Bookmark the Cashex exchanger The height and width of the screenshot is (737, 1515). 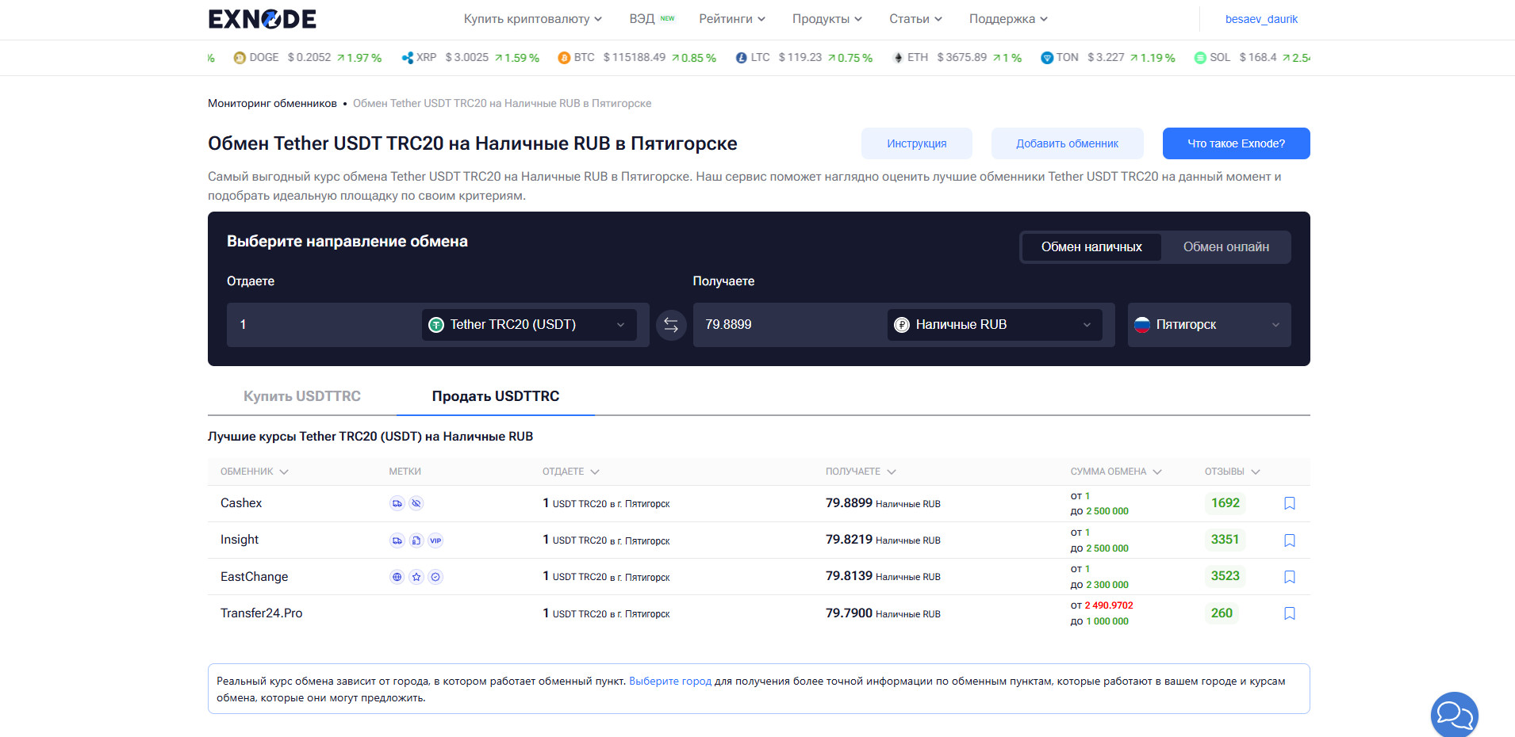tap(1289, 503)
